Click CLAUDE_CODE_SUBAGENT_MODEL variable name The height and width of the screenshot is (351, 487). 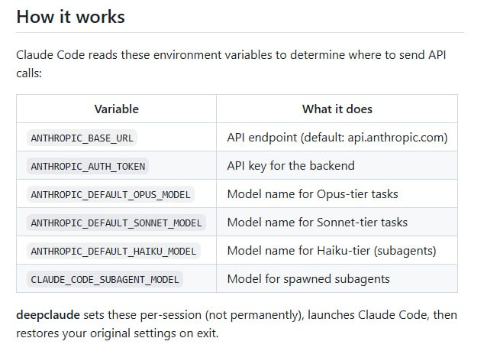click(x=105, y=279)
